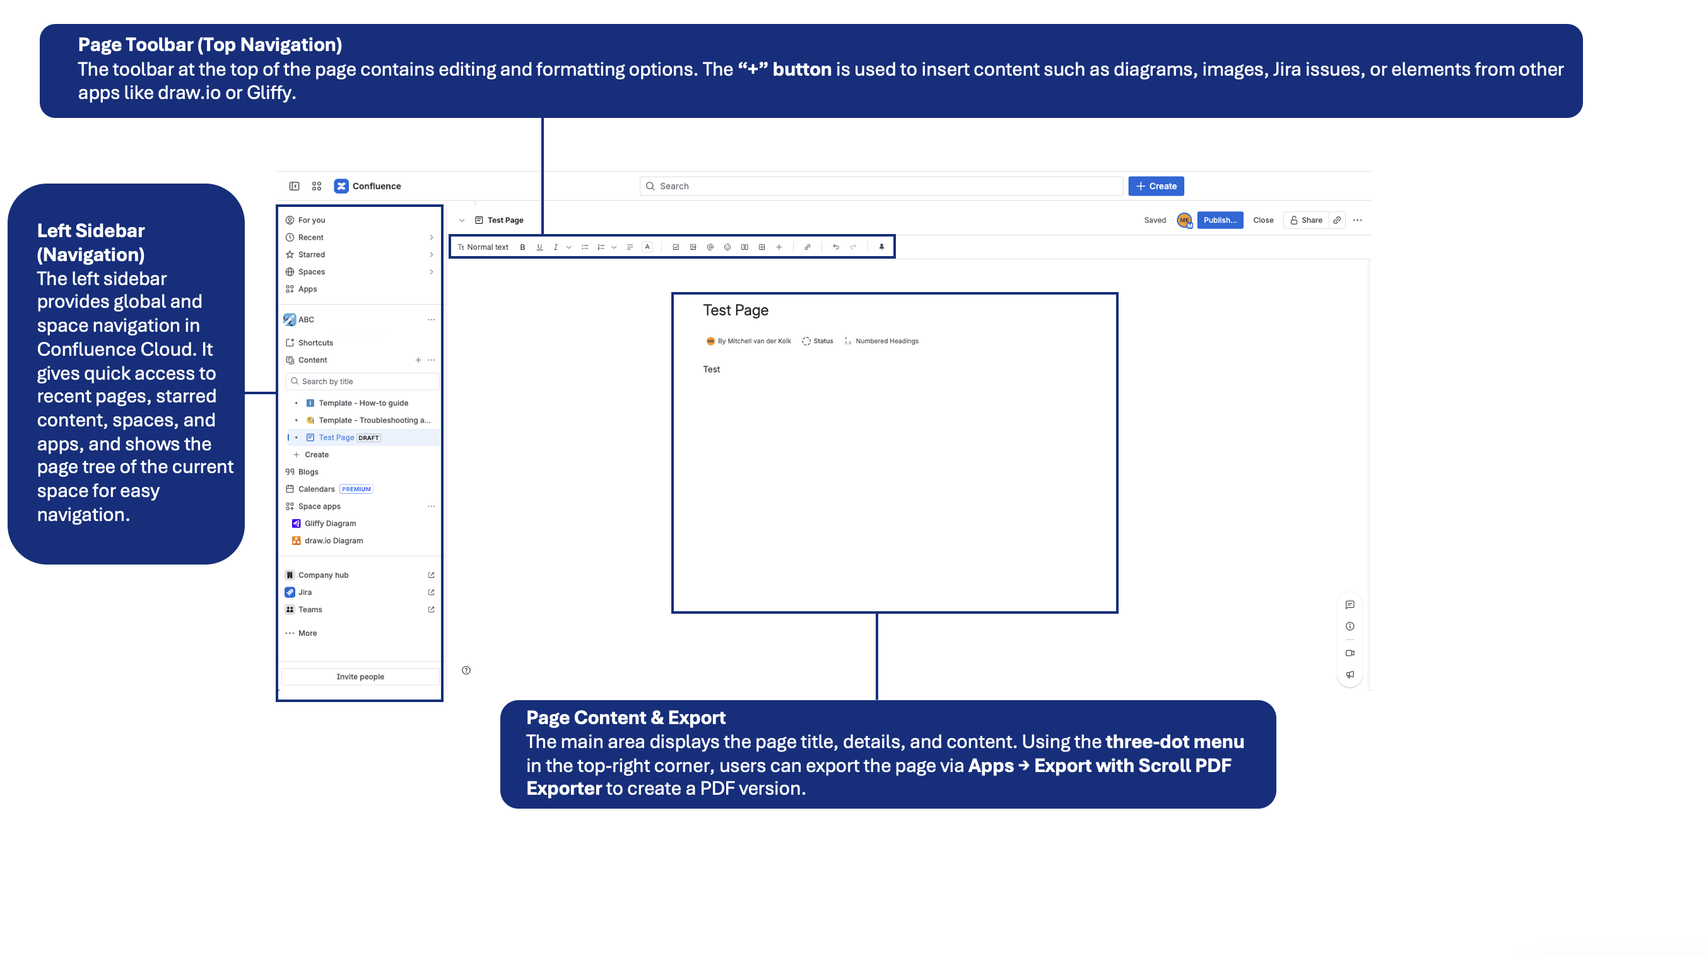The width and height of the screenshot is (1706, 955).
Task: Insert an image using the toolbar icon
Action: tap(694, 247)
